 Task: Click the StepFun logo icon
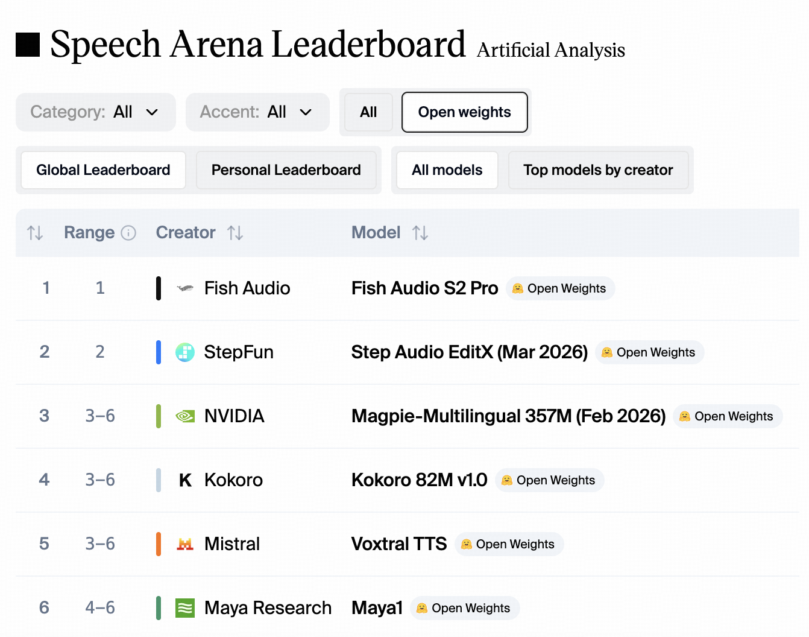185,352
